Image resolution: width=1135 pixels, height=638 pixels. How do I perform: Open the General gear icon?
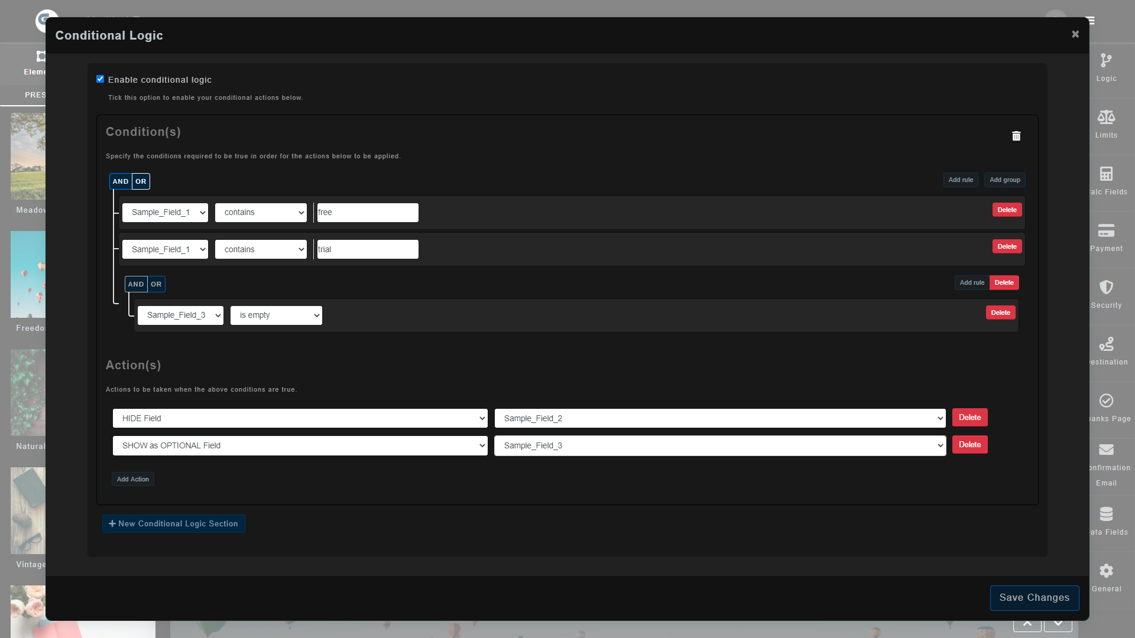[1106, 571]
